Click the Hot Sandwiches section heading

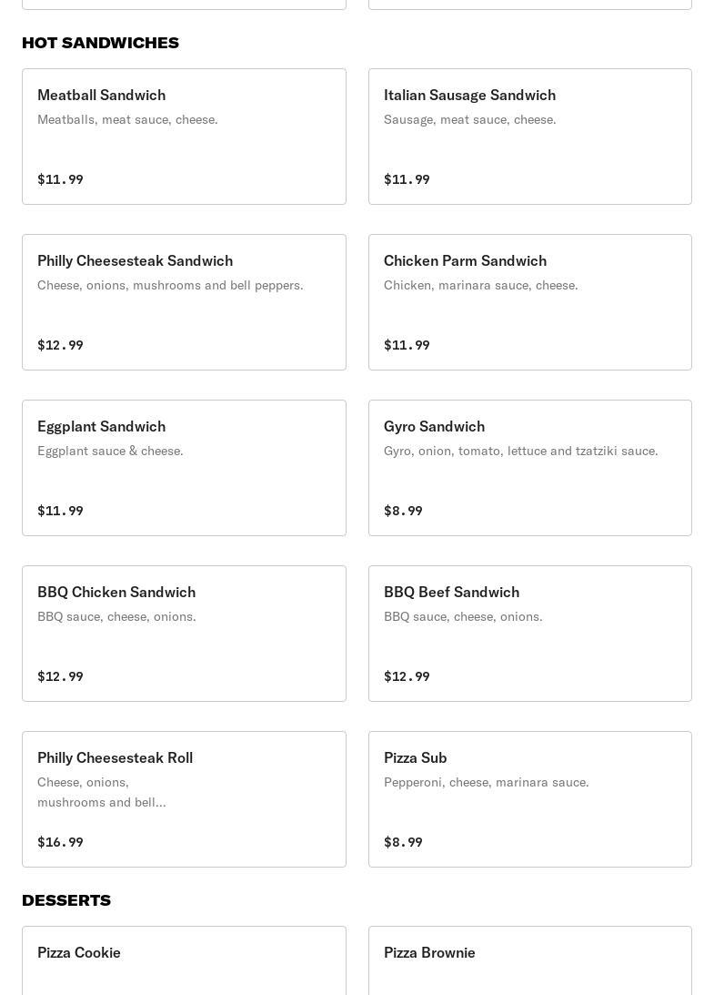pyautogui.click(x=100, y=43)
